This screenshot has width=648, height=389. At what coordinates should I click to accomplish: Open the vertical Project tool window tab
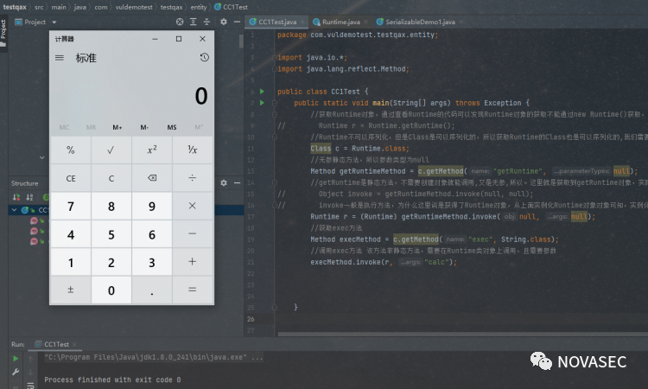tap(3, 32)
